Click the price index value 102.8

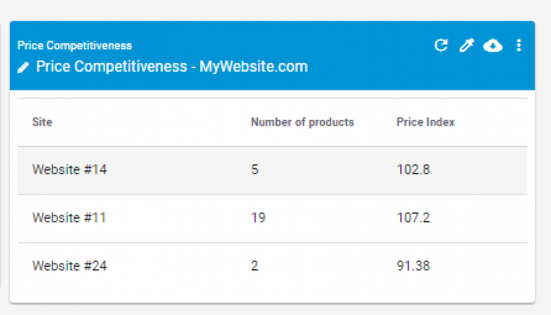coord(413,170)
